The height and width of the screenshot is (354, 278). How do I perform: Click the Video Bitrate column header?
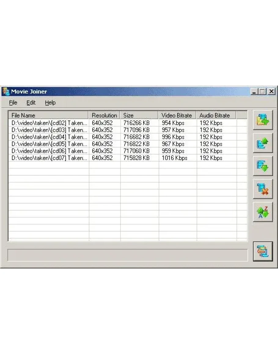click(177, 115)
